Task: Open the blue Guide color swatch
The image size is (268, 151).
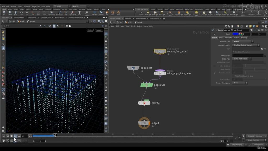Action: pyautogui.click(x=235, y=34)
